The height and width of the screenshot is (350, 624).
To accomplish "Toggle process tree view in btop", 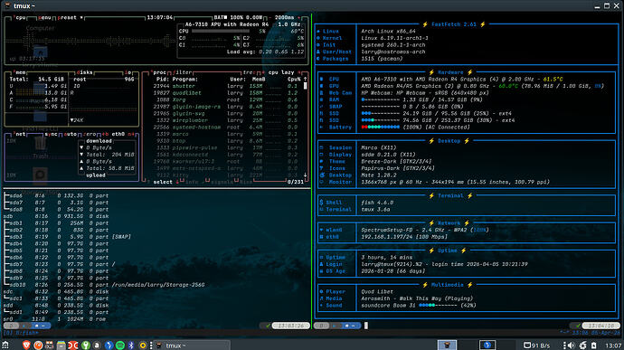I will coord(249,72).
